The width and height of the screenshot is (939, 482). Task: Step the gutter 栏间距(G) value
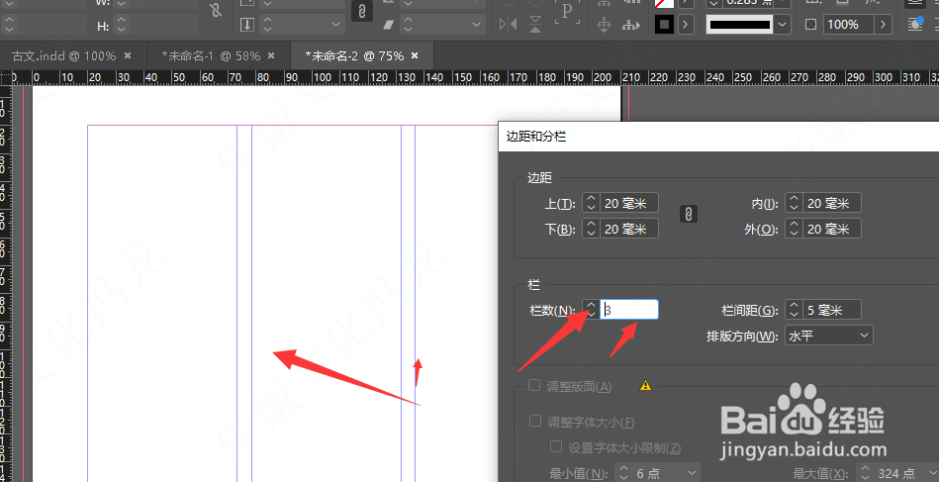coord(795,310)
